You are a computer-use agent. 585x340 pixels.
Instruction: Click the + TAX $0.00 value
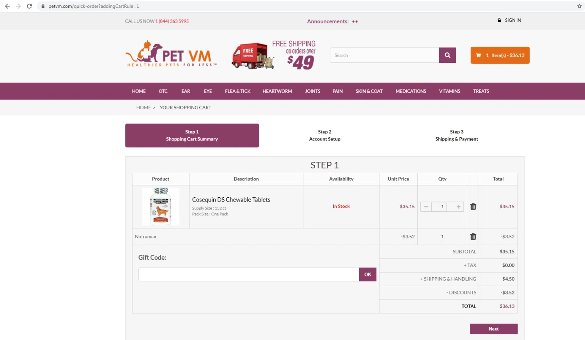coord(508,266)
